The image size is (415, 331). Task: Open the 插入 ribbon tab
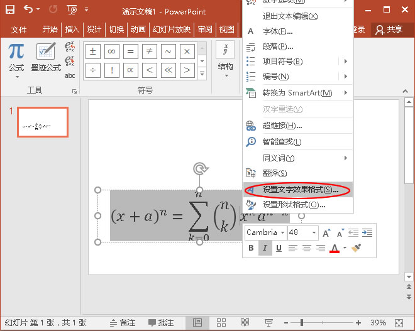pos(72,30)
